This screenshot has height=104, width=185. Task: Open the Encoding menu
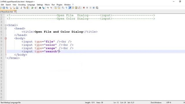coord(22,5)
